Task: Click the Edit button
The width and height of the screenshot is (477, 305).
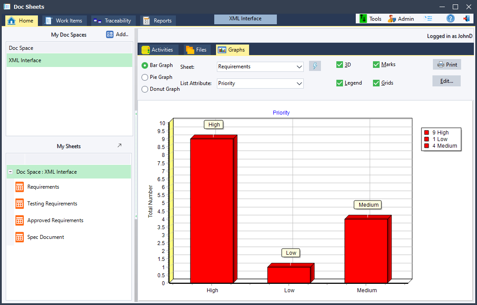Action: point(446,81)
